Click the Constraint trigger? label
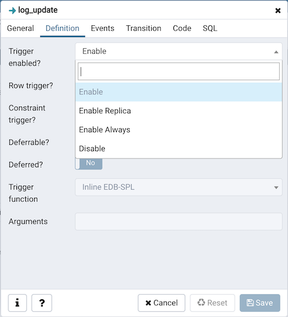288x317 pixels. [x=27, y=114]
